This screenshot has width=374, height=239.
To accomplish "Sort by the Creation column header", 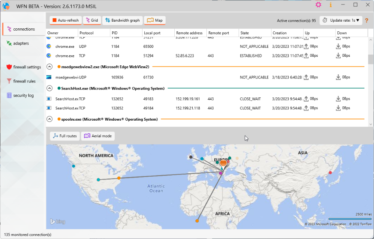I will 287,33.
